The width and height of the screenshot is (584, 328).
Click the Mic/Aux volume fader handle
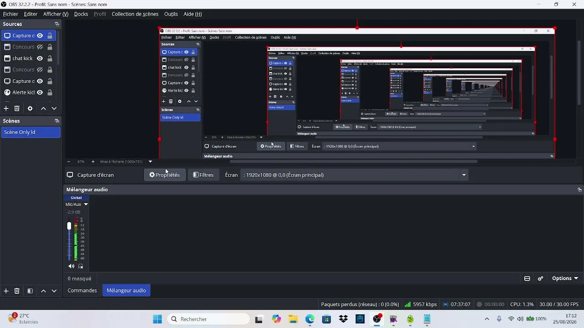tap(69, 226)
